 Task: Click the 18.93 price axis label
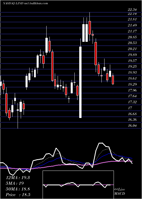click(x=132, y=72)
